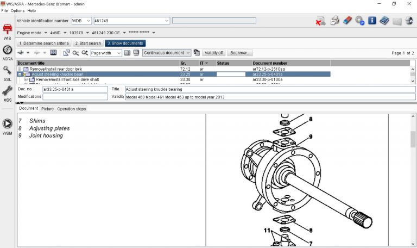This screenshot has height=248, width=417.
Task: Select document number ar72.12-p-2510sg
Action: tap(269, 69)
